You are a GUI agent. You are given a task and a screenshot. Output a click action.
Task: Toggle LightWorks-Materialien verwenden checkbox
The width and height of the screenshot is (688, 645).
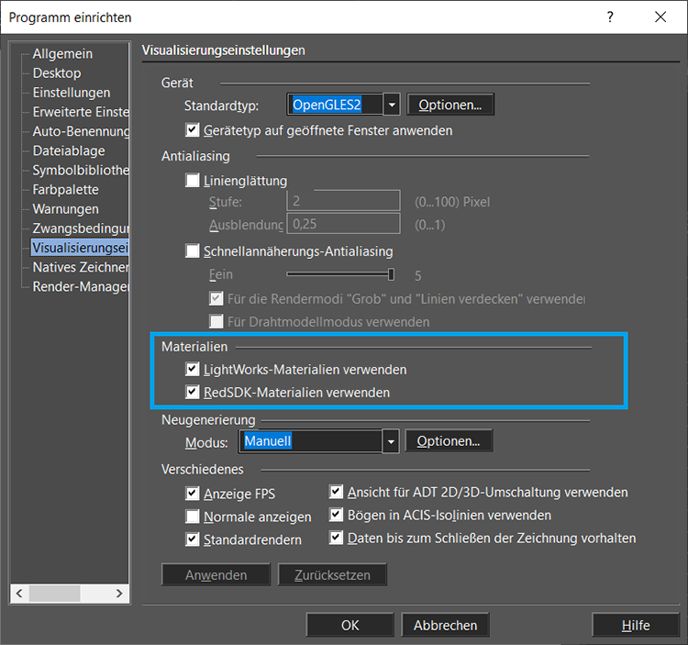click(193, 369)
